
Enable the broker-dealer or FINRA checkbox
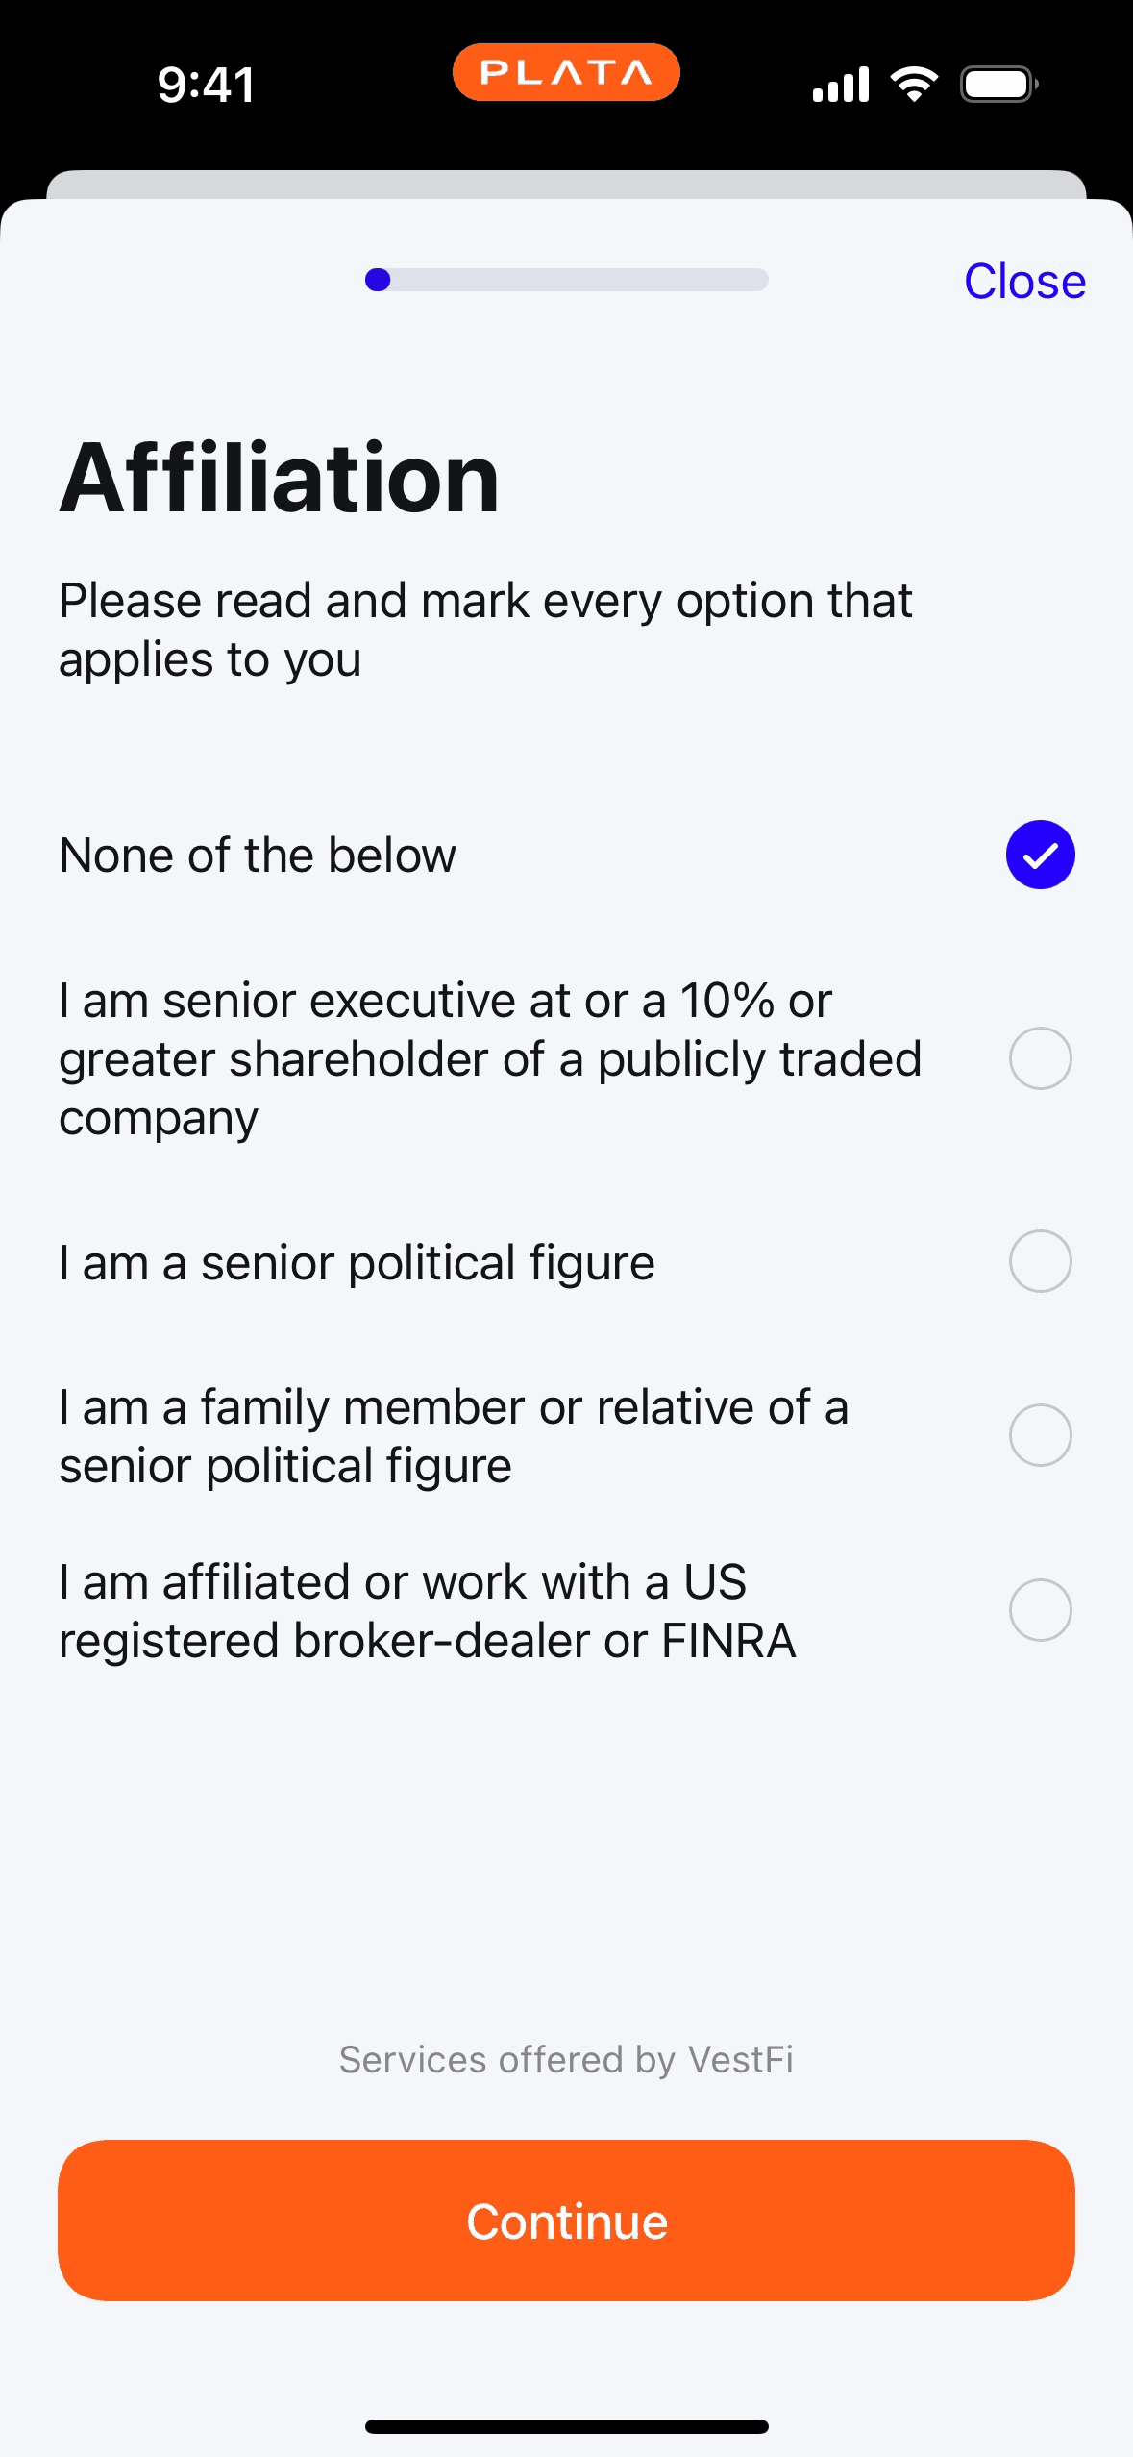1040,1610
